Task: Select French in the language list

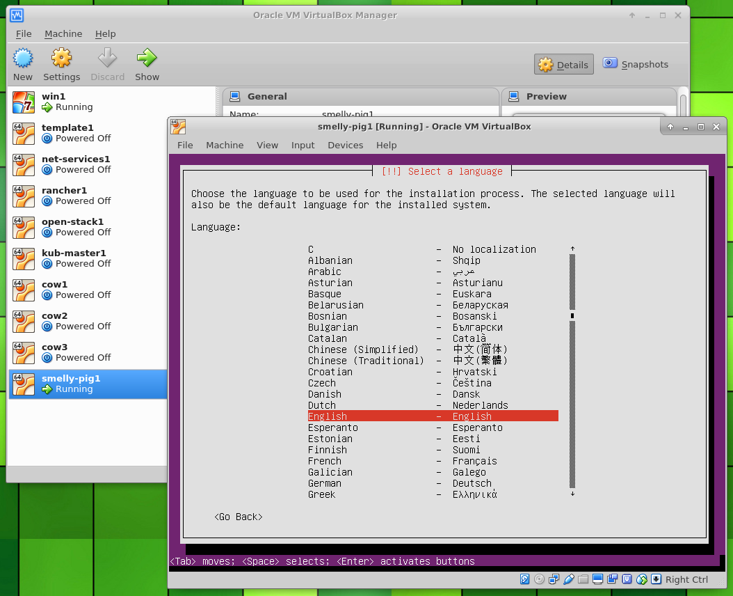Action: point(433,461)
